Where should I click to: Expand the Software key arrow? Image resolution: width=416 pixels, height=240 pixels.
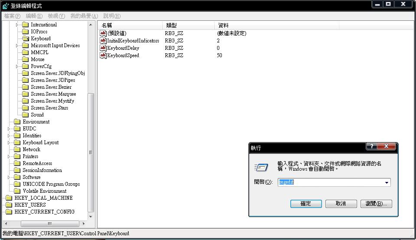[x=9, y=177]
